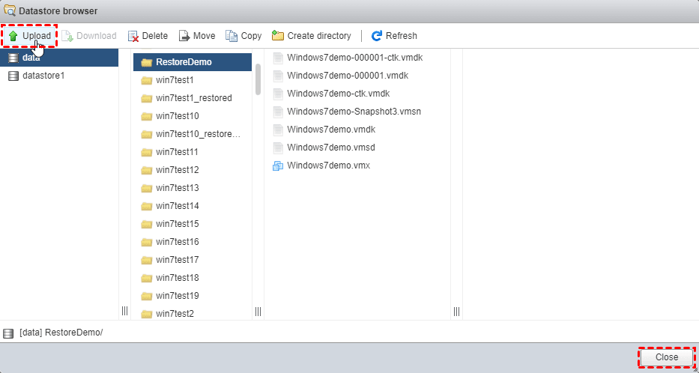Screen dimensions: 699x373
Task: Click the first column resize handle
Action: point(124,311)
